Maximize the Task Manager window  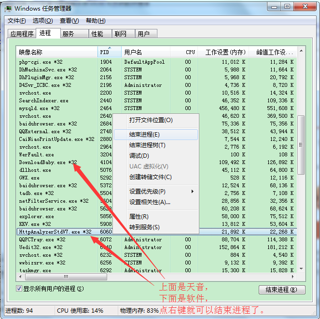(287, 7)
